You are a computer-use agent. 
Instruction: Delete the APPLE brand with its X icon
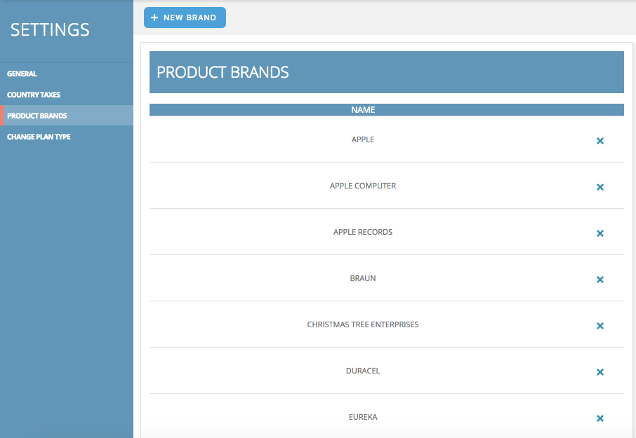click(600, 141)
